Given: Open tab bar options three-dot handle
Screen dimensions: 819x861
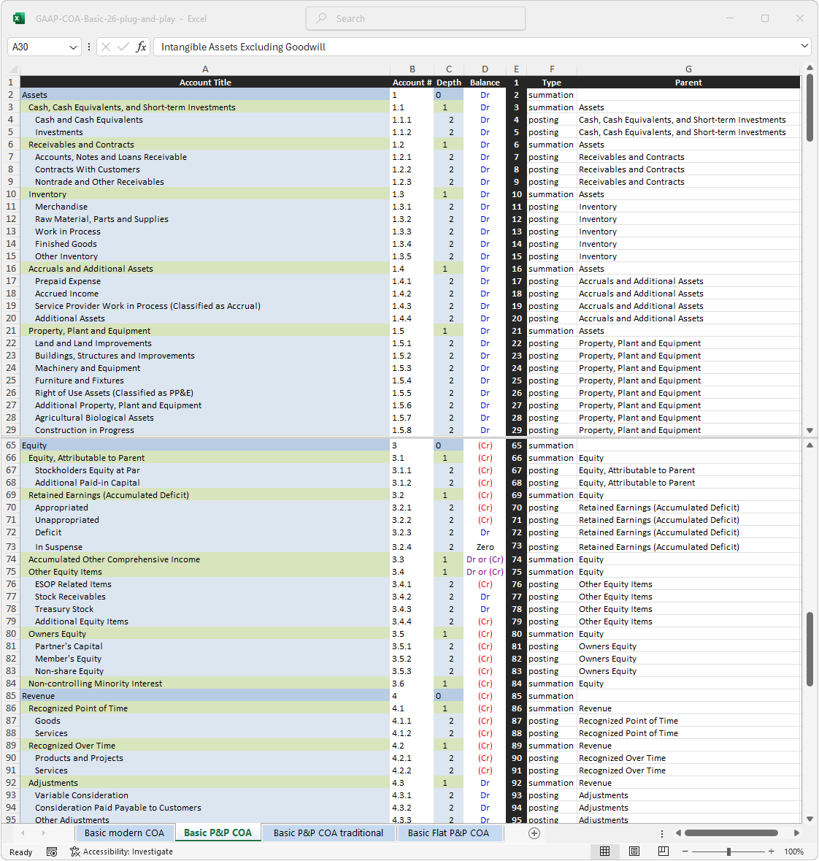Looking at the screenshot, I should point(662,833).
